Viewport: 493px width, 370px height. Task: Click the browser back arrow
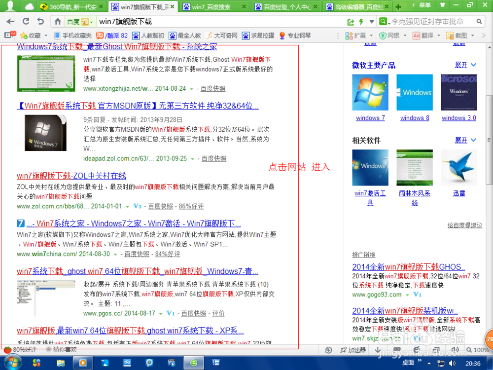pyautogui.click(x=10, y=21)
